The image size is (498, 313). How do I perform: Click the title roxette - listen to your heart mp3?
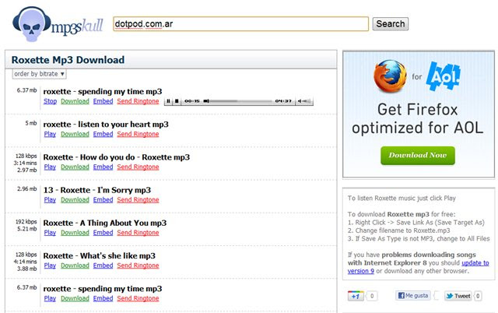pyautogui.click(x=106, y=125)
